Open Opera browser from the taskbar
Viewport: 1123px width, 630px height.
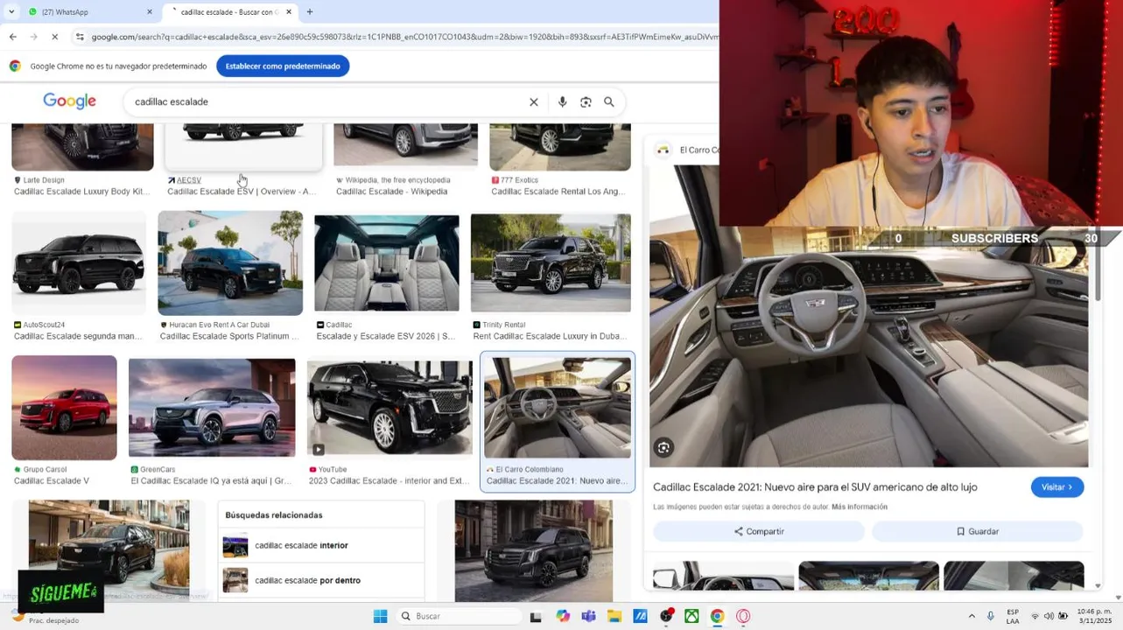[x=743, y=616]
